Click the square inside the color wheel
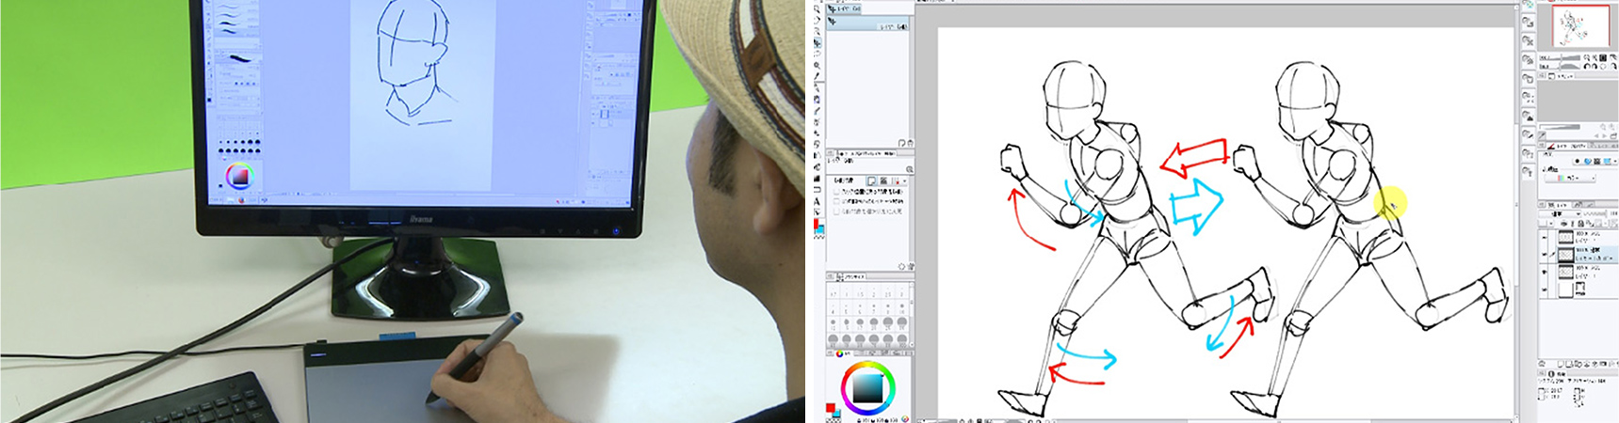The width and height of the screenshot is (1619, 423). pos(867,387)
